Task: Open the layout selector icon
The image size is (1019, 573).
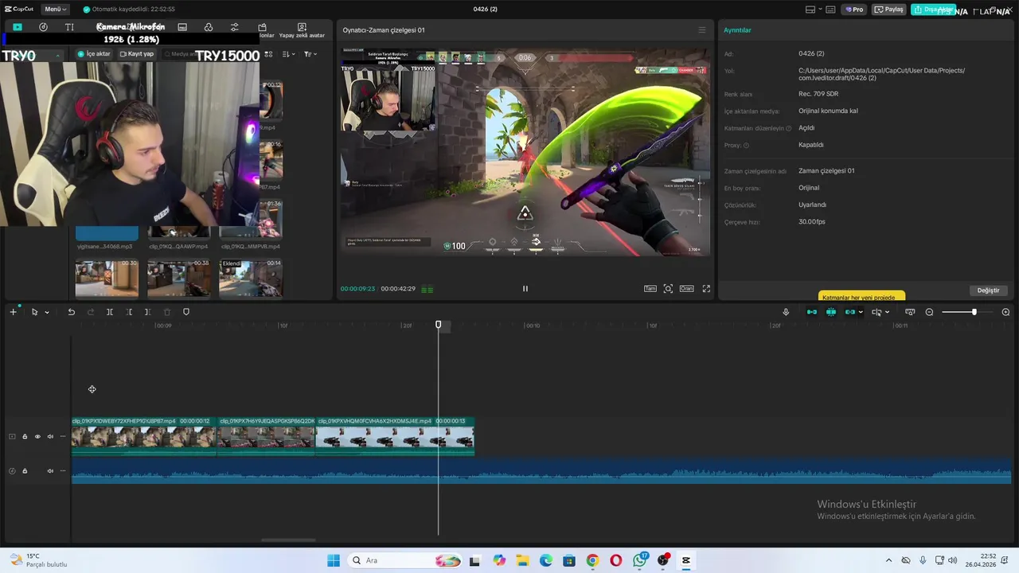Action: point(810,10)
